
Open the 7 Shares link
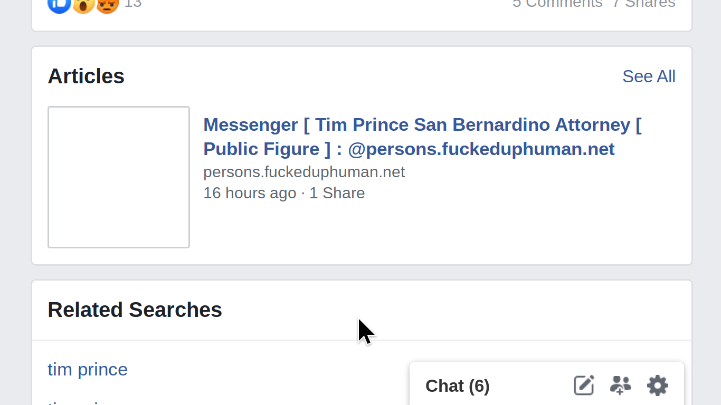click(x=644, y=3)
